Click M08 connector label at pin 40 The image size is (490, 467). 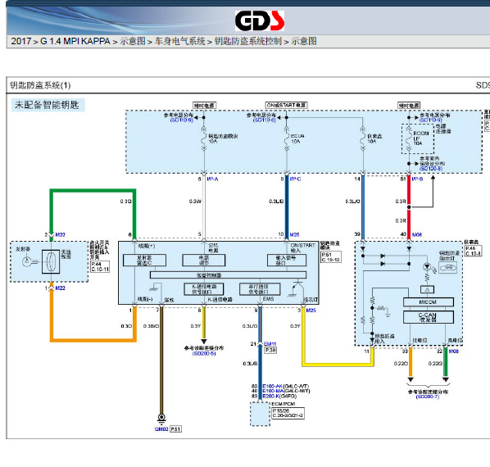click(417, 234)
